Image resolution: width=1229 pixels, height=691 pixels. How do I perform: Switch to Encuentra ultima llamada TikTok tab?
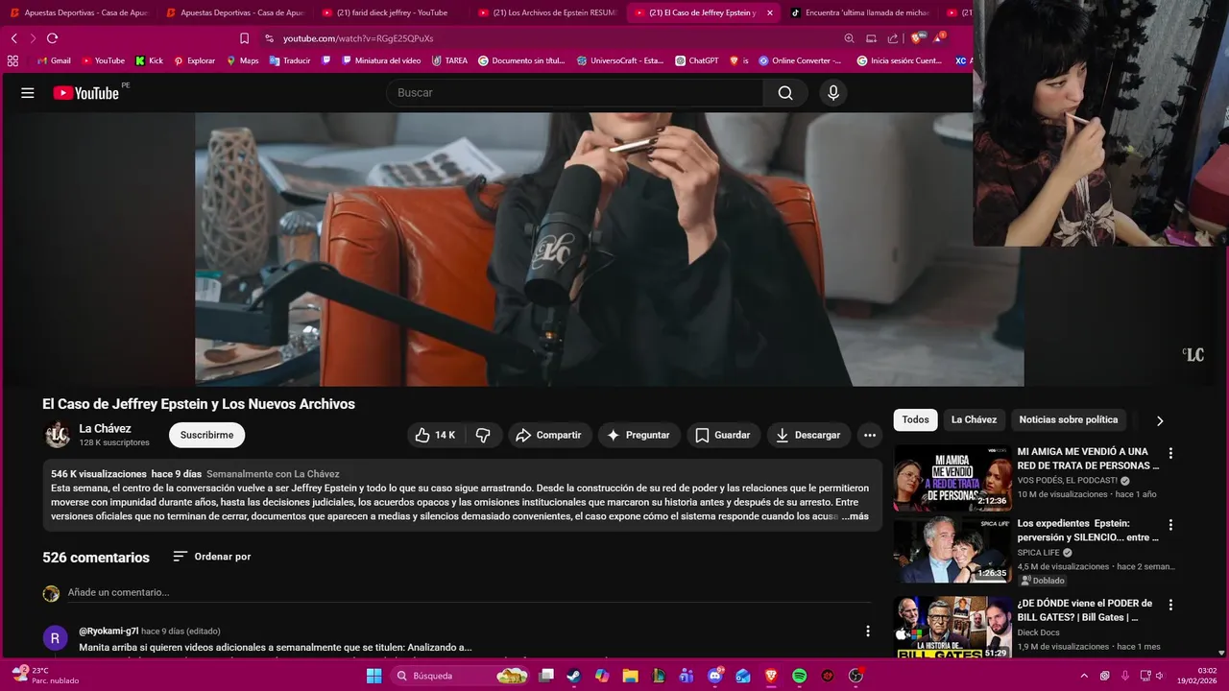[859, 12]
